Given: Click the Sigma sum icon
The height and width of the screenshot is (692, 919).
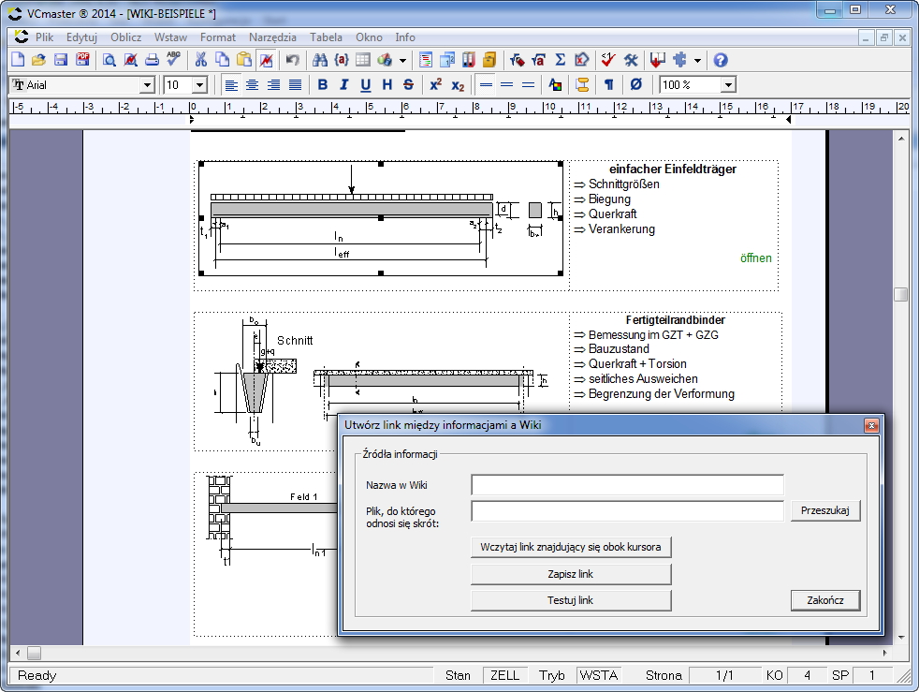Looking at the screenshot, I should (560, 60).
